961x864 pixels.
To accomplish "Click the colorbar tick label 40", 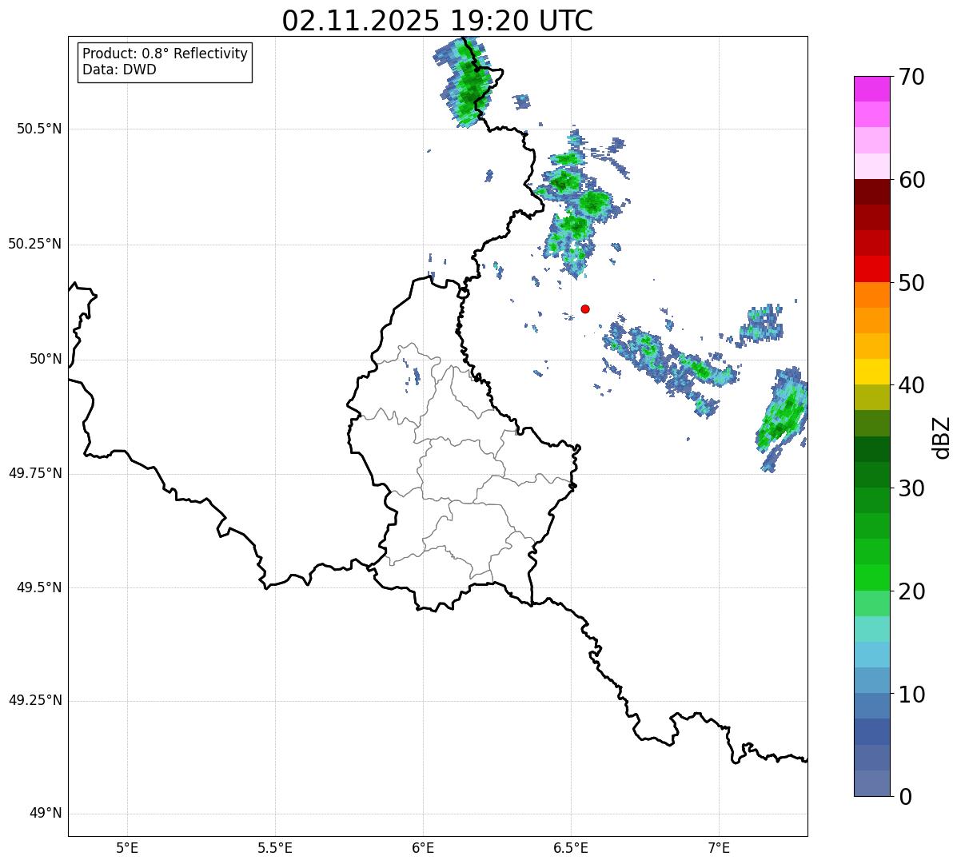I will (912, 385).
